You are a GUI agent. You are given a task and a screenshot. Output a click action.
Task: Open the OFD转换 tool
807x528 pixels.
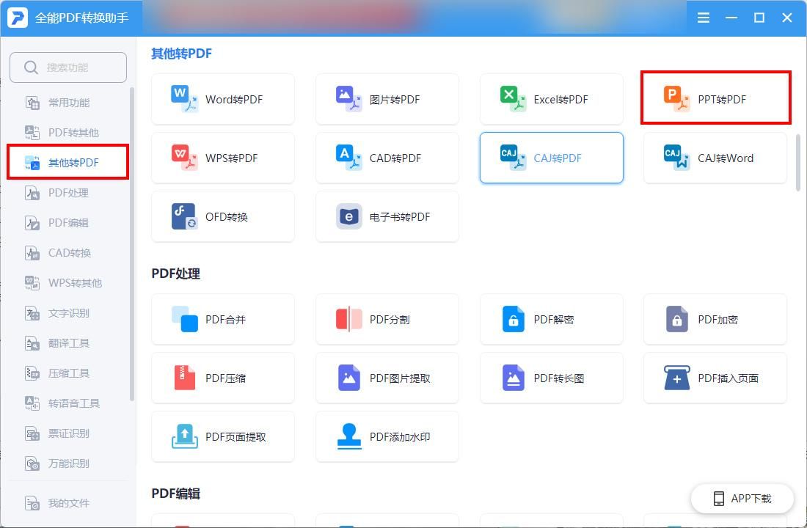click(223, 216)
